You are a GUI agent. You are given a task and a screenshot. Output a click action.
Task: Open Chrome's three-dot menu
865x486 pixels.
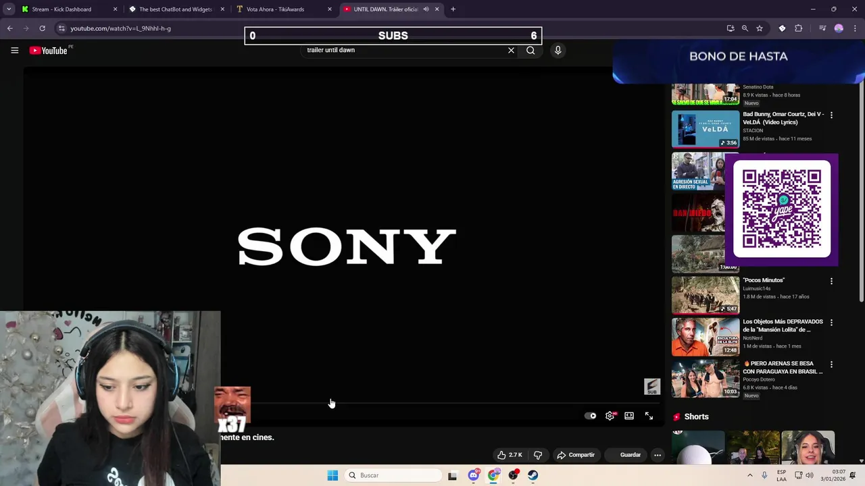856,28
